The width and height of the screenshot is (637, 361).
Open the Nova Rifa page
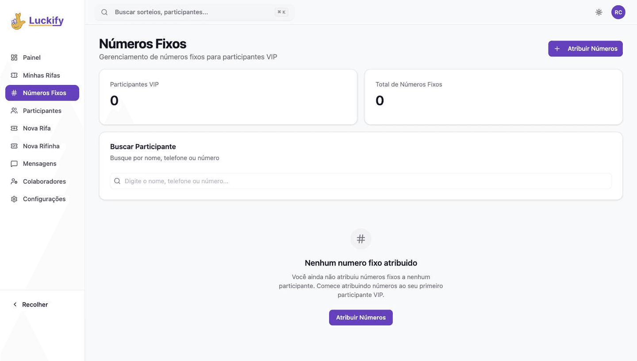click(42, 128)
